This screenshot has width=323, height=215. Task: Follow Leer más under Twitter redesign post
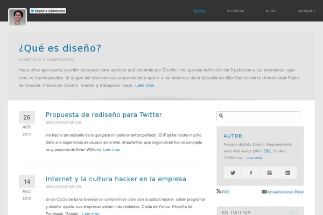[111, 149]
